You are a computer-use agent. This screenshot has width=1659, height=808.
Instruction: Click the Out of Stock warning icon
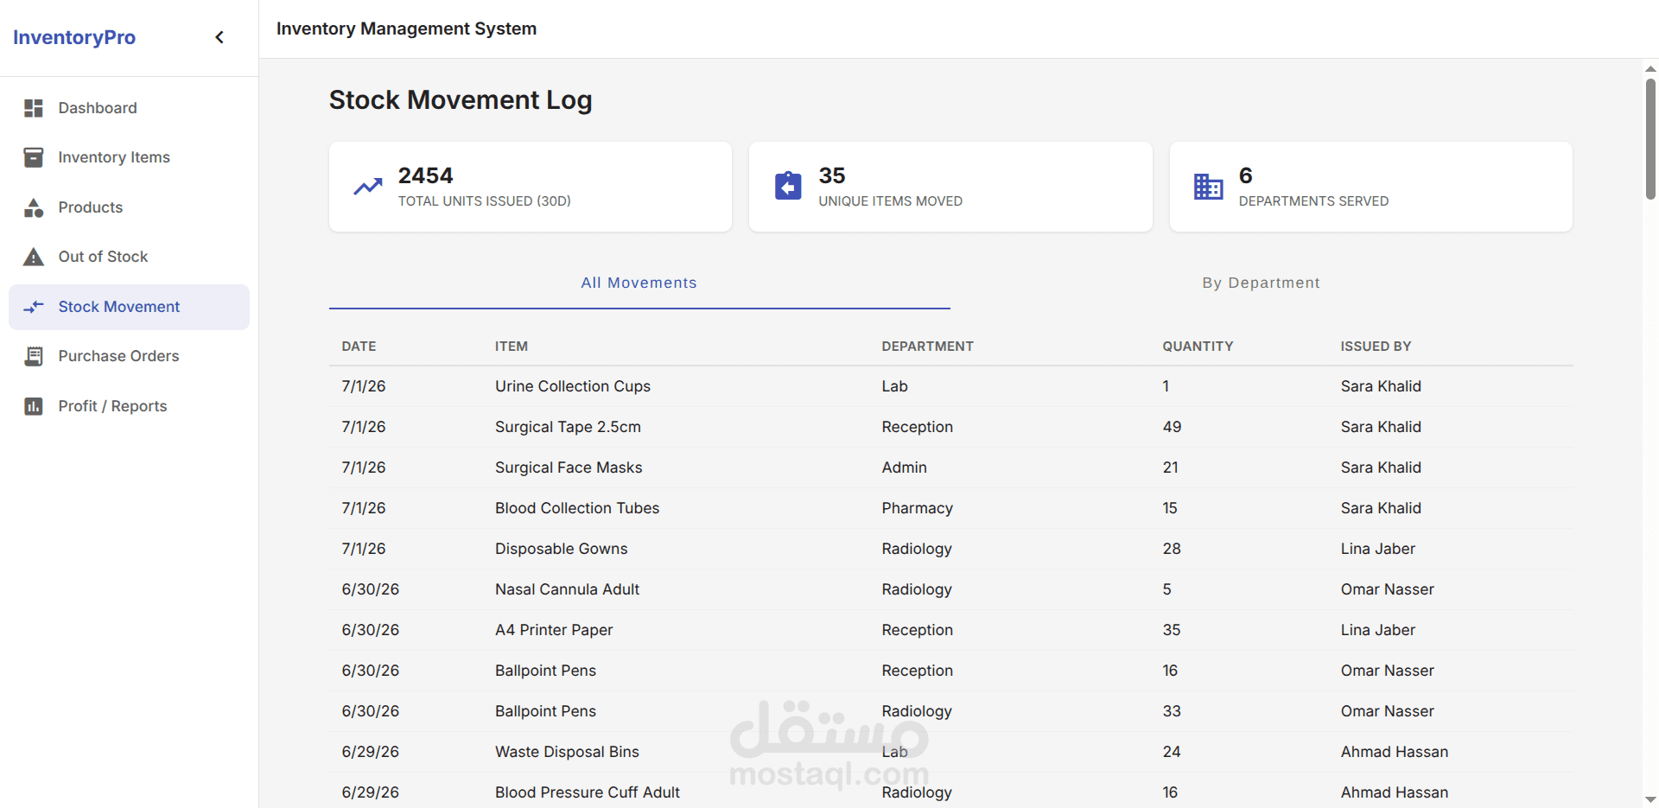34,257
